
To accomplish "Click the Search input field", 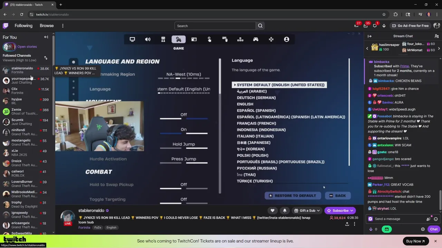I will [215, 26].
